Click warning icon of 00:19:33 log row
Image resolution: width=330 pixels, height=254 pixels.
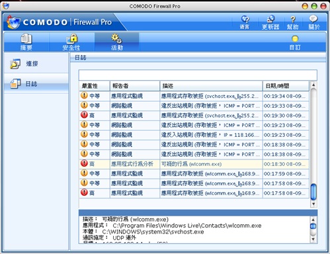[x=84, y=105]
